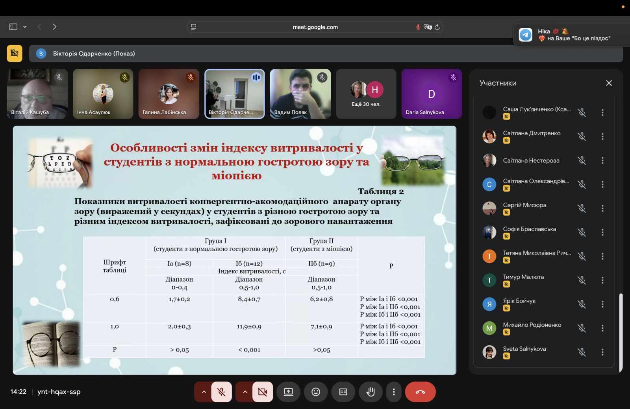Image resolution: width=630 pixels, height=409 pixels.
Task: Reload the meet.google.com page
Action: 437,27
